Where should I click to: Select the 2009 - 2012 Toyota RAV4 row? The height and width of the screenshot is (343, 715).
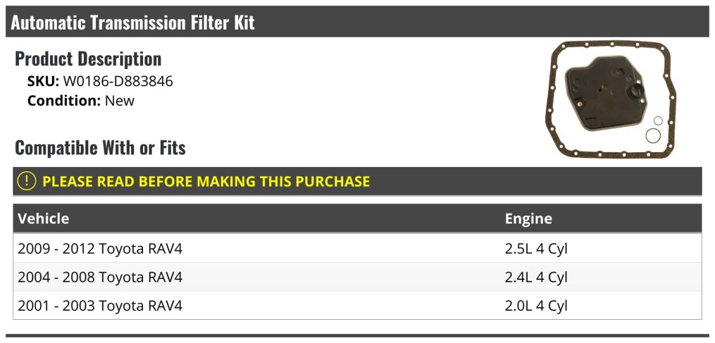point(357,248)
